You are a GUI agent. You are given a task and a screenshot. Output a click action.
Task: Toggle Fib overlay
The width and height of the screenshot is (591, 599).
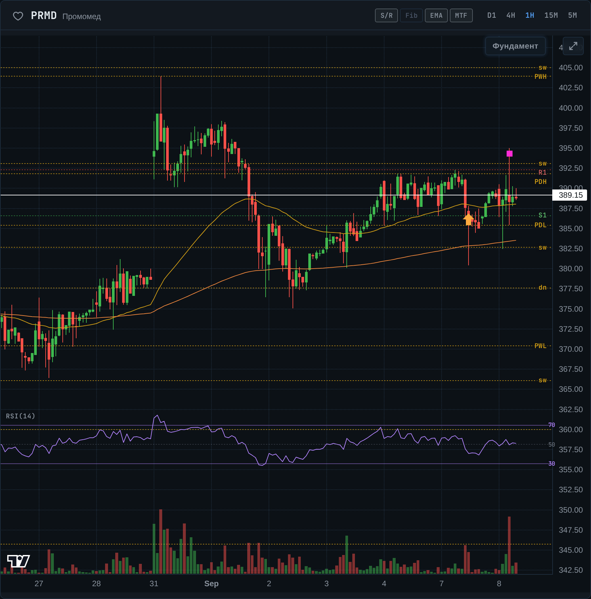pos(411,15)
